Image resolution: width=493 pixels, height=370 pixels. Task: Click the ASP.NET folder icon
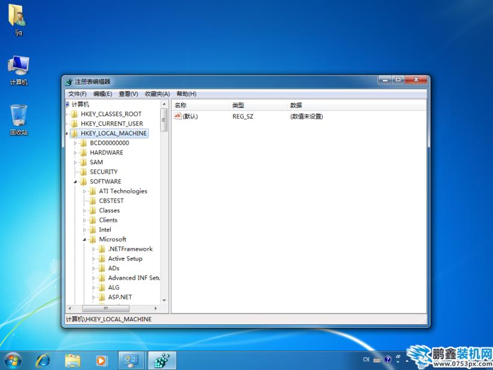coord(102,297)
